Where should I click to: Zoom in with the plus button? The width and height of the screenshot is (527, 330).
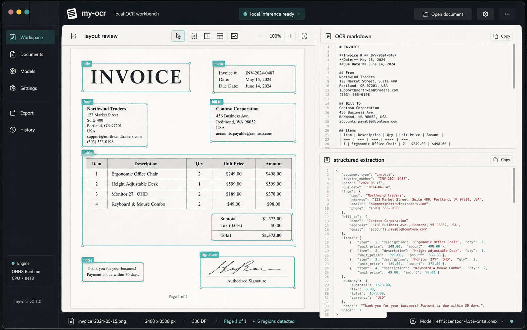[x=290, y=36]
